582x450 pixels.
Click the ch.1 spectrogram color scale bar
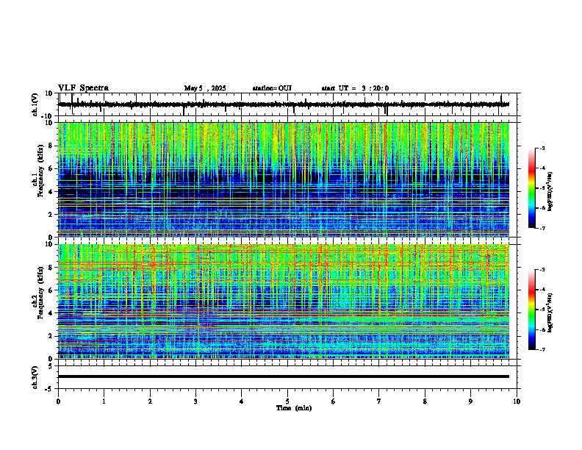[532, 188]
